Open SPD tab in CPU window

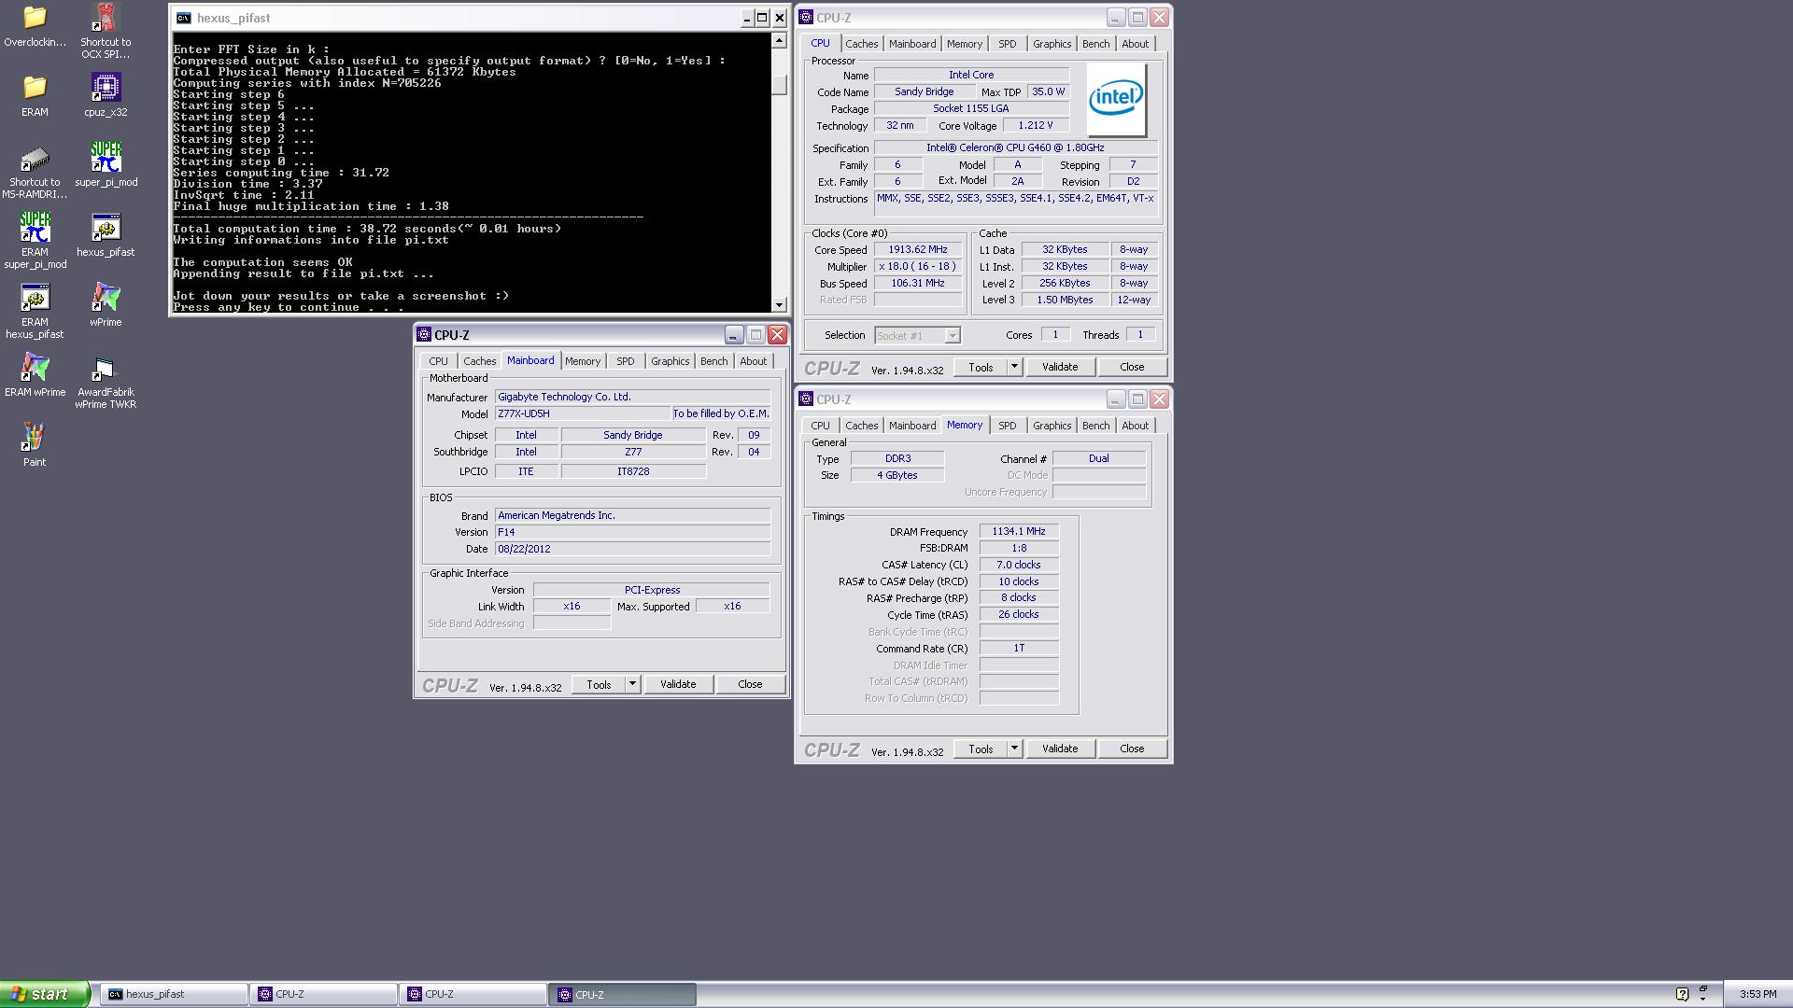pyautogui.click(x=1007, y=44)
